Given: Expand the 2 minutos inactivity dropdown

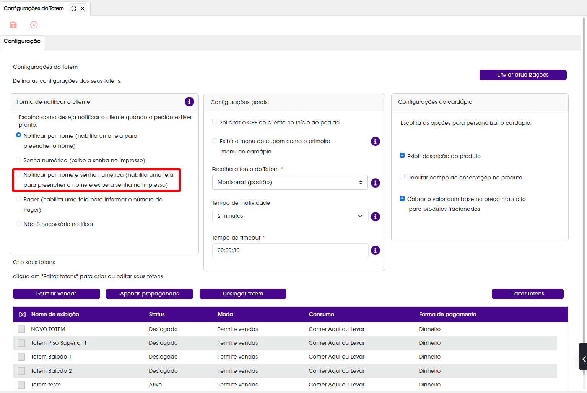Looking at the screenshot, I should 290,216.
